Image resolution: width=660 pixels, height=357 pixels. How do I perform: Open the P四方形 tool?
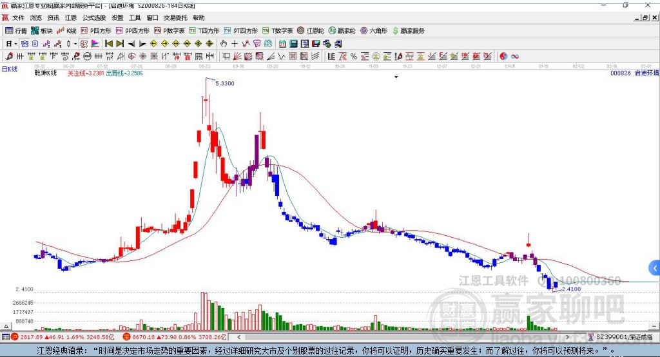pyautogui.click(x=96, y=31)
